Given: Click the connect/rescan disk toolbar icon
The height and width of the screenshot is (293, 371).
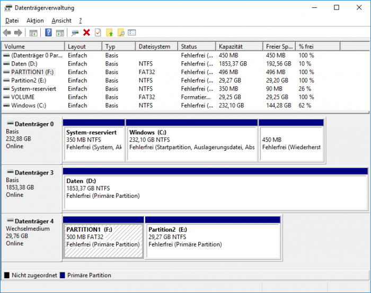Looking at the screenshot, I should tap(75, 33).
